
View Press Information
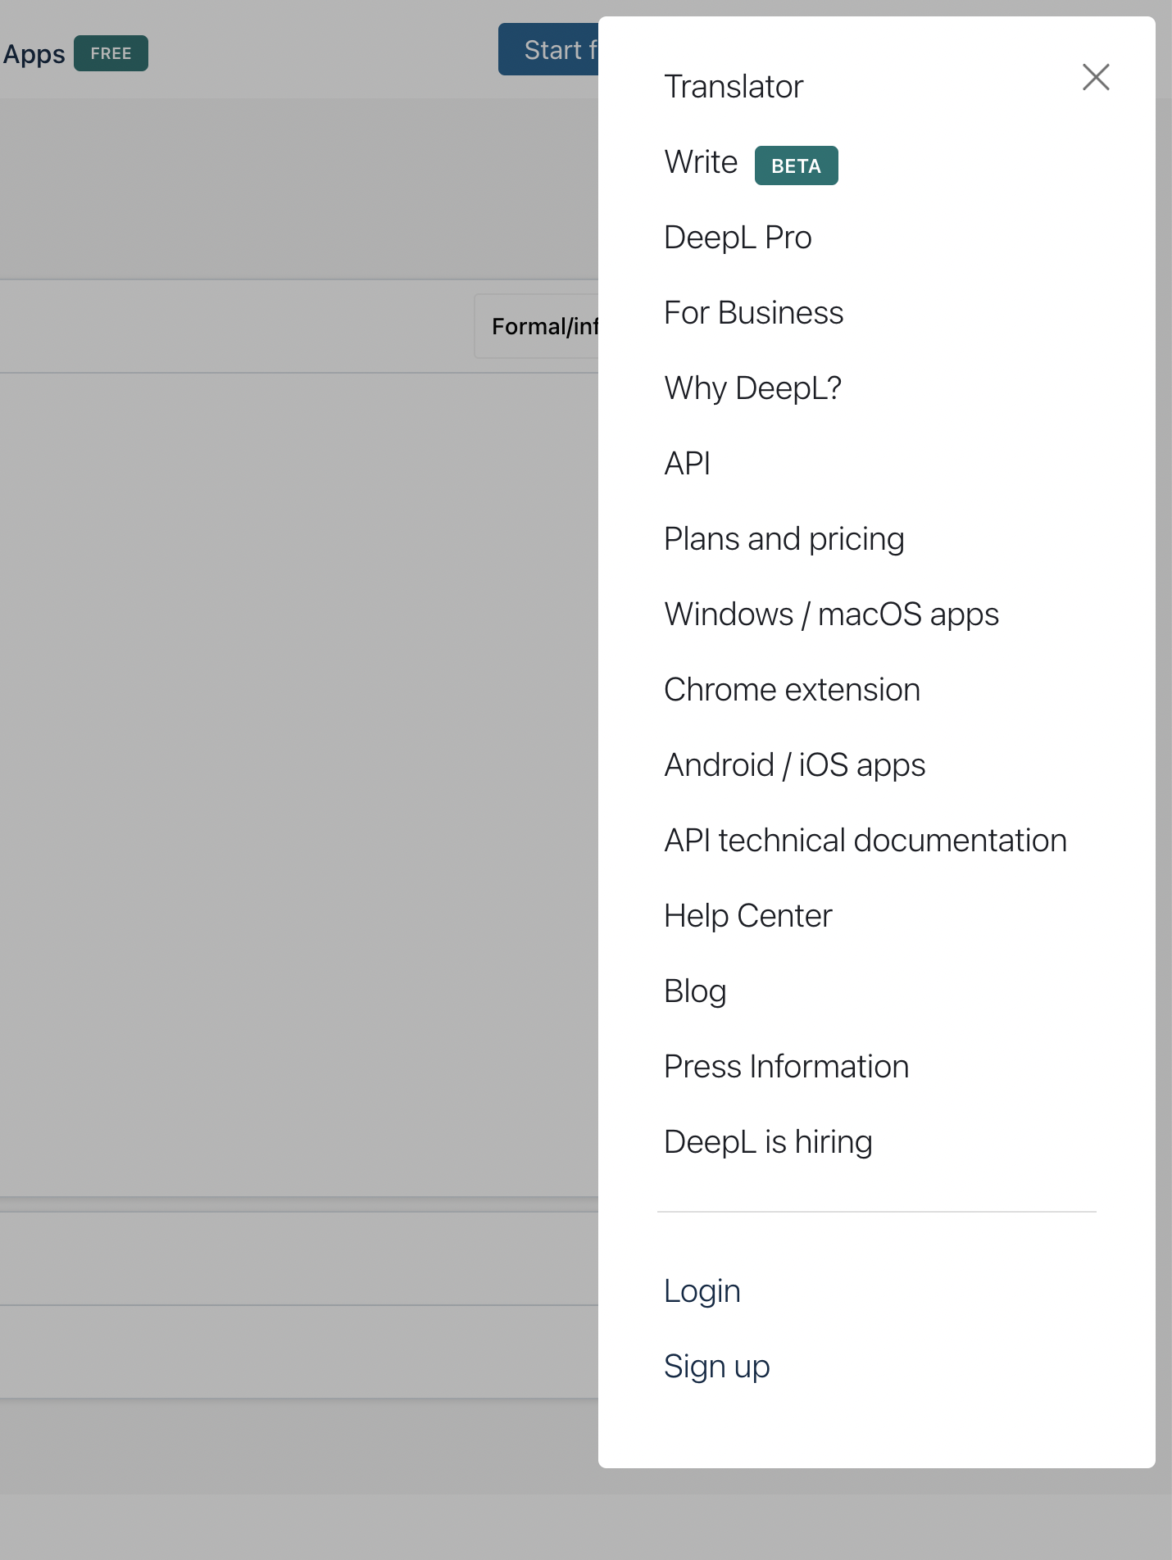(x=785, y=1067)
